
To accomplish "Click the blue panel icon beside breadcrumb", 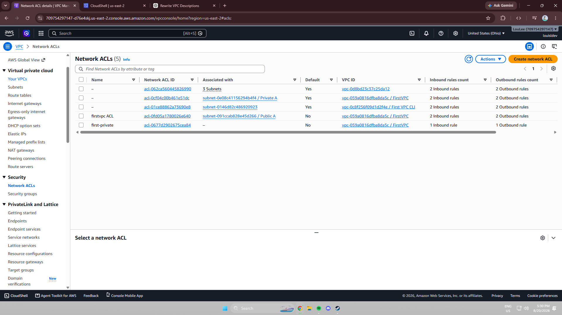I will (x=529, y=46).
